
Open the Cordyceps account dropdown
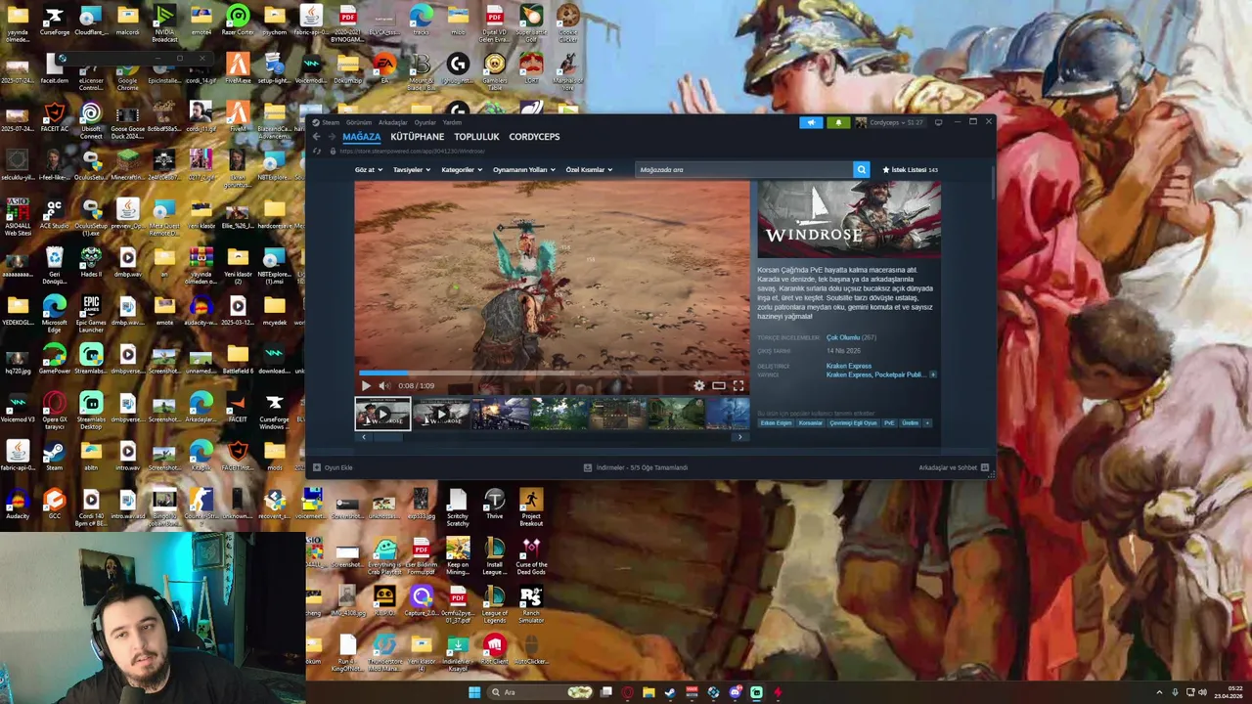pyautogui.click(x=890, y=122)
